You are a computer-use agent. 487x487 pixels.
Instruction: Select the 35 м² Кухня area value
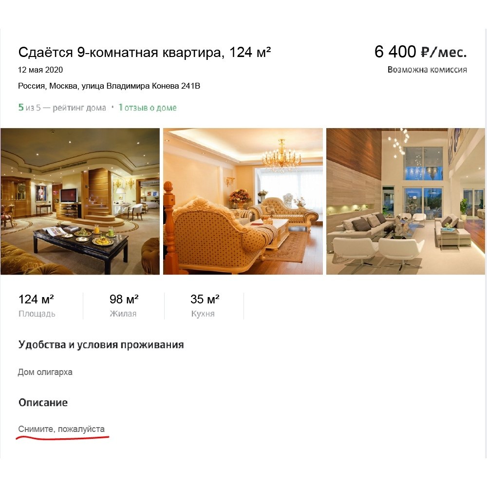(x=205, y=300)
